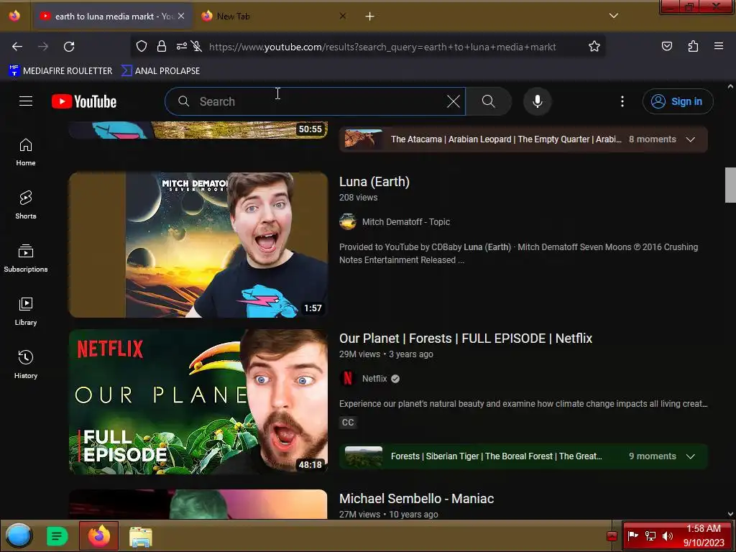The width and height of the screenshot is (736, 552).
Task: Open Action Center flag in tray
Action: pos(633,535)
